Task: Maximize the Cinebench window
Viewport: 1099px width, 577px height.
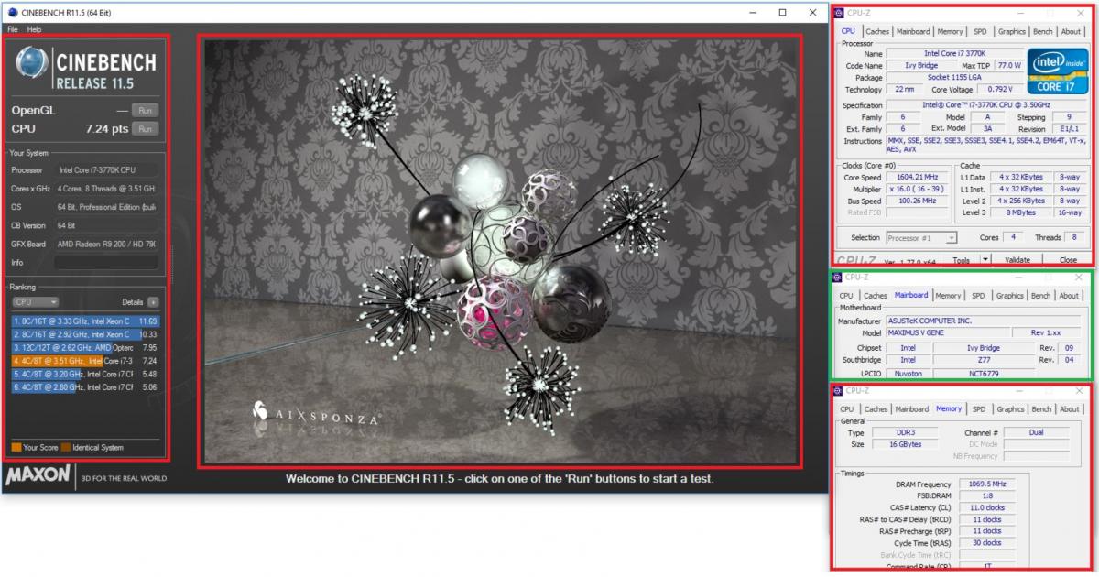Action: 782,13
